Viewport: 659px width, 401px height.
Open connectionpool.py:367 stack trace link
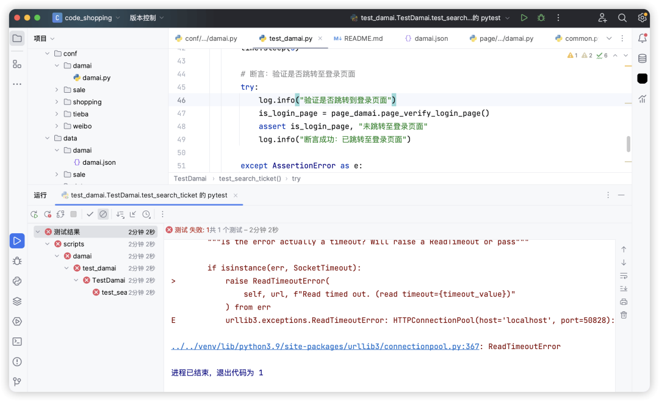[325, 346]
